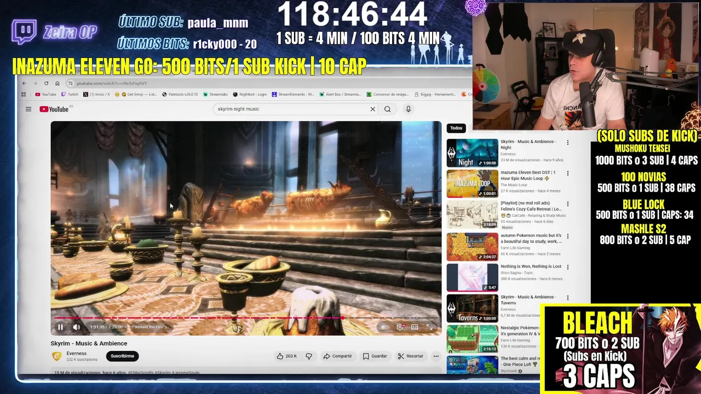701x394 pixels.
Task: Open 'Nothing is Won, Nothing is Lost' thumbnail
Action: pyautogui.click(x=472, y=277)
